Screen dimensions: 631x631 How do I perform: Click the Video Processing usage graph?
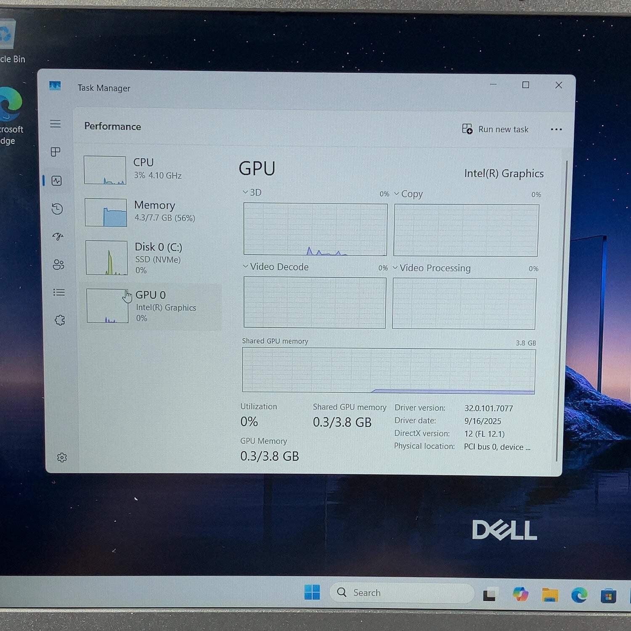[464, 303]
